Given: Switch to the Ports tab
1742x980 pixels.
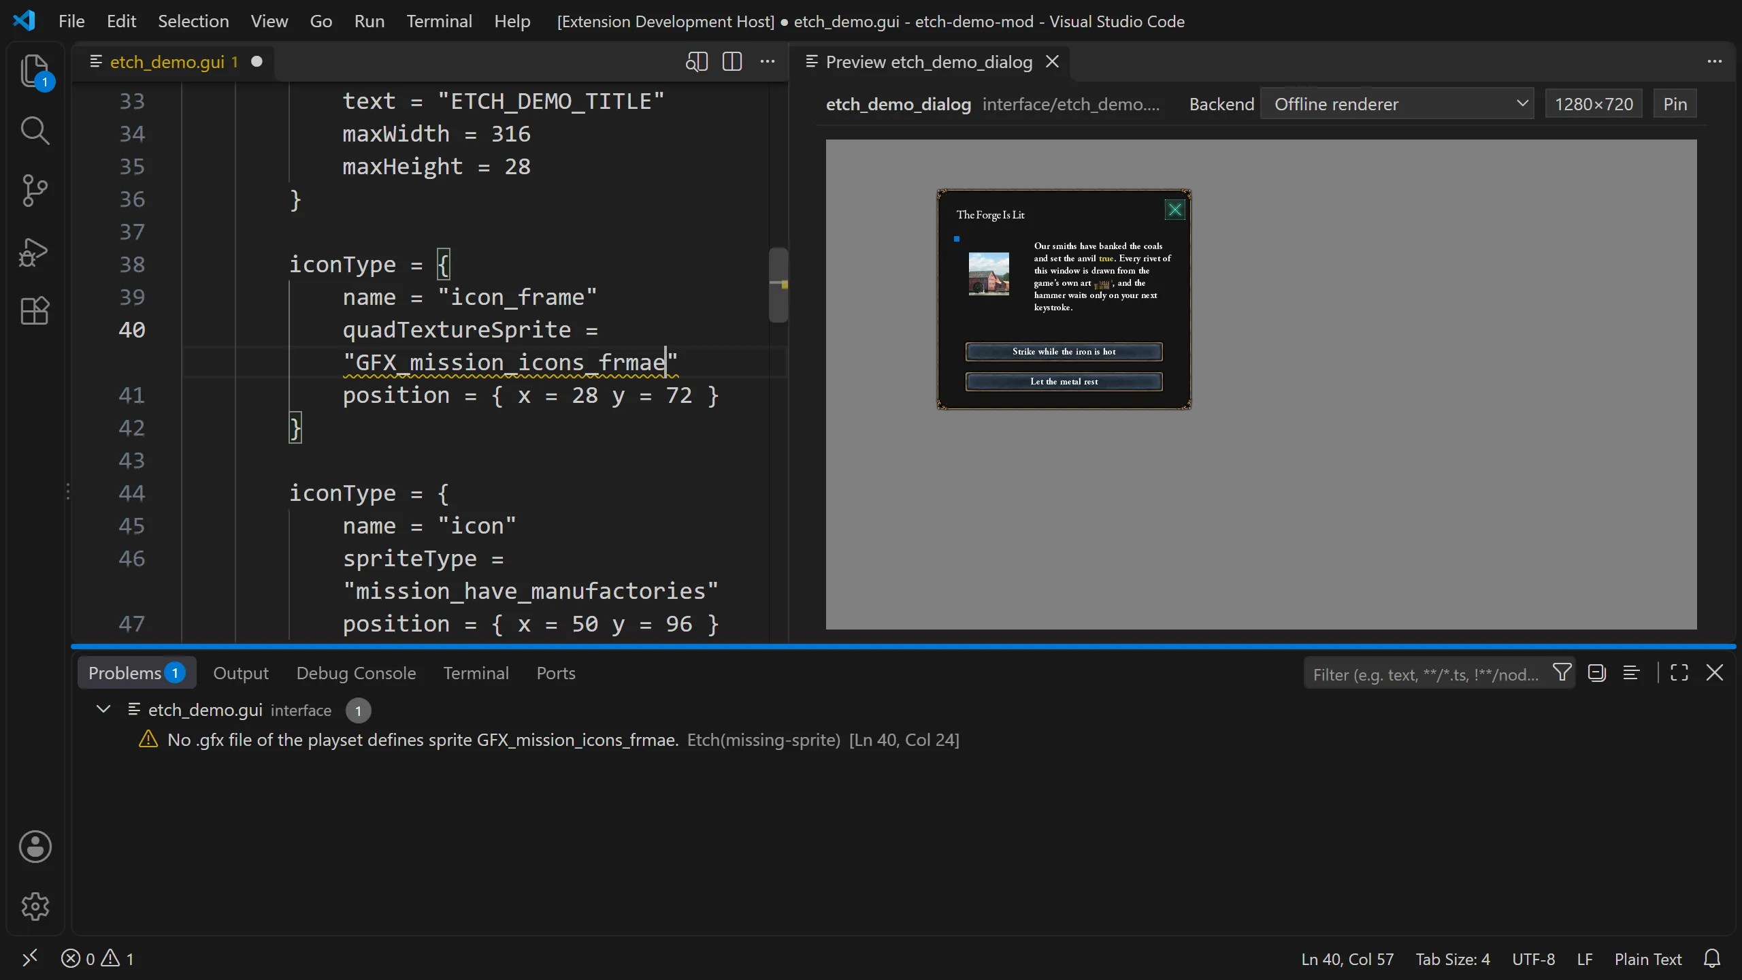Looking at the screenshot, I should (555, 673).
